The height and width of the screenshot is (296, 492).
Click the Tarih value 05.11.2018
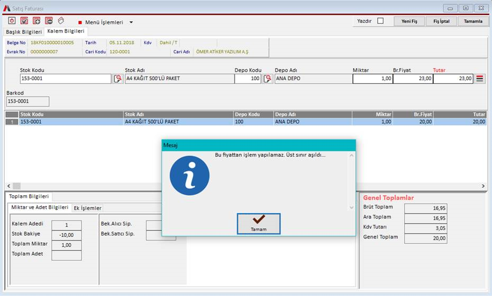pyautogui.click(x=122, y=43)
